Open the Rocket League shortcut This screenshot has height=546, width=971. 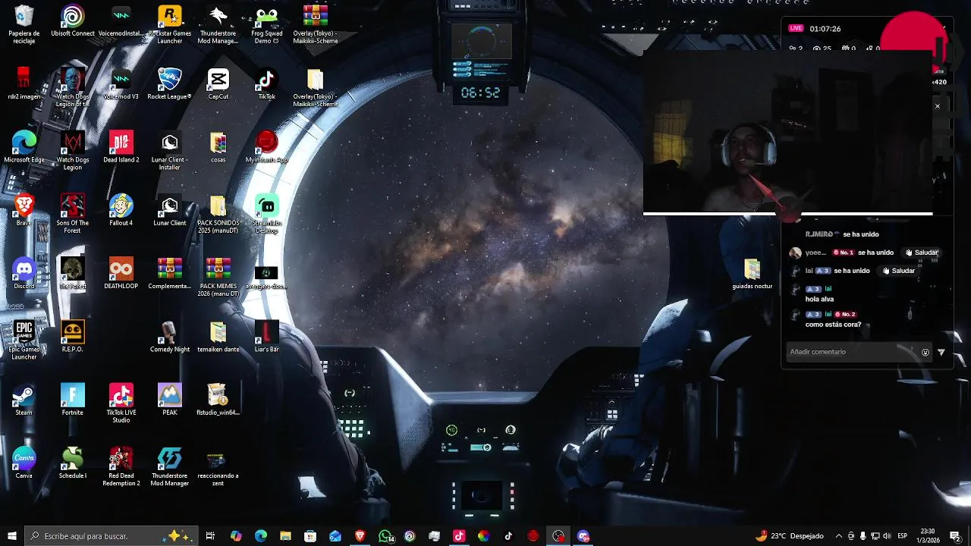pos(170,83)
